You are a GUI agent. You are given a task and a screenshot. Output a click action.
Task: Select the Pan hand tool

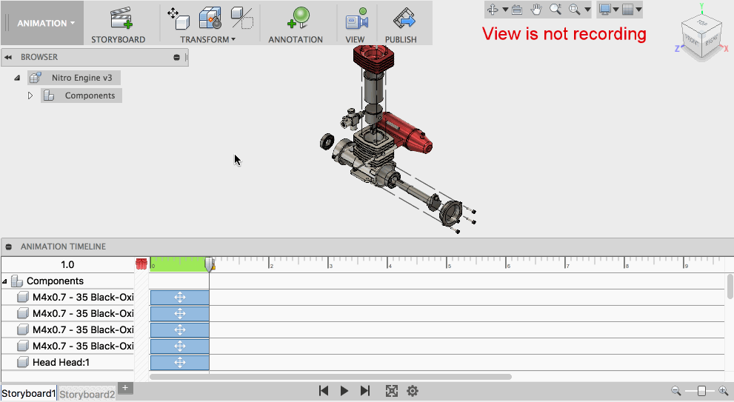tap(536, 10)
